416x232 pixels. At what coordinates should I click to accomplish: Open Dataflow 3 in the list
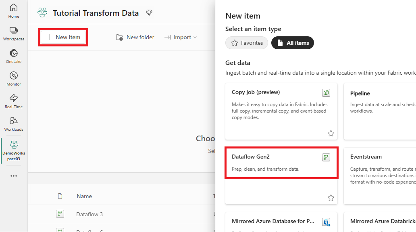89,214
